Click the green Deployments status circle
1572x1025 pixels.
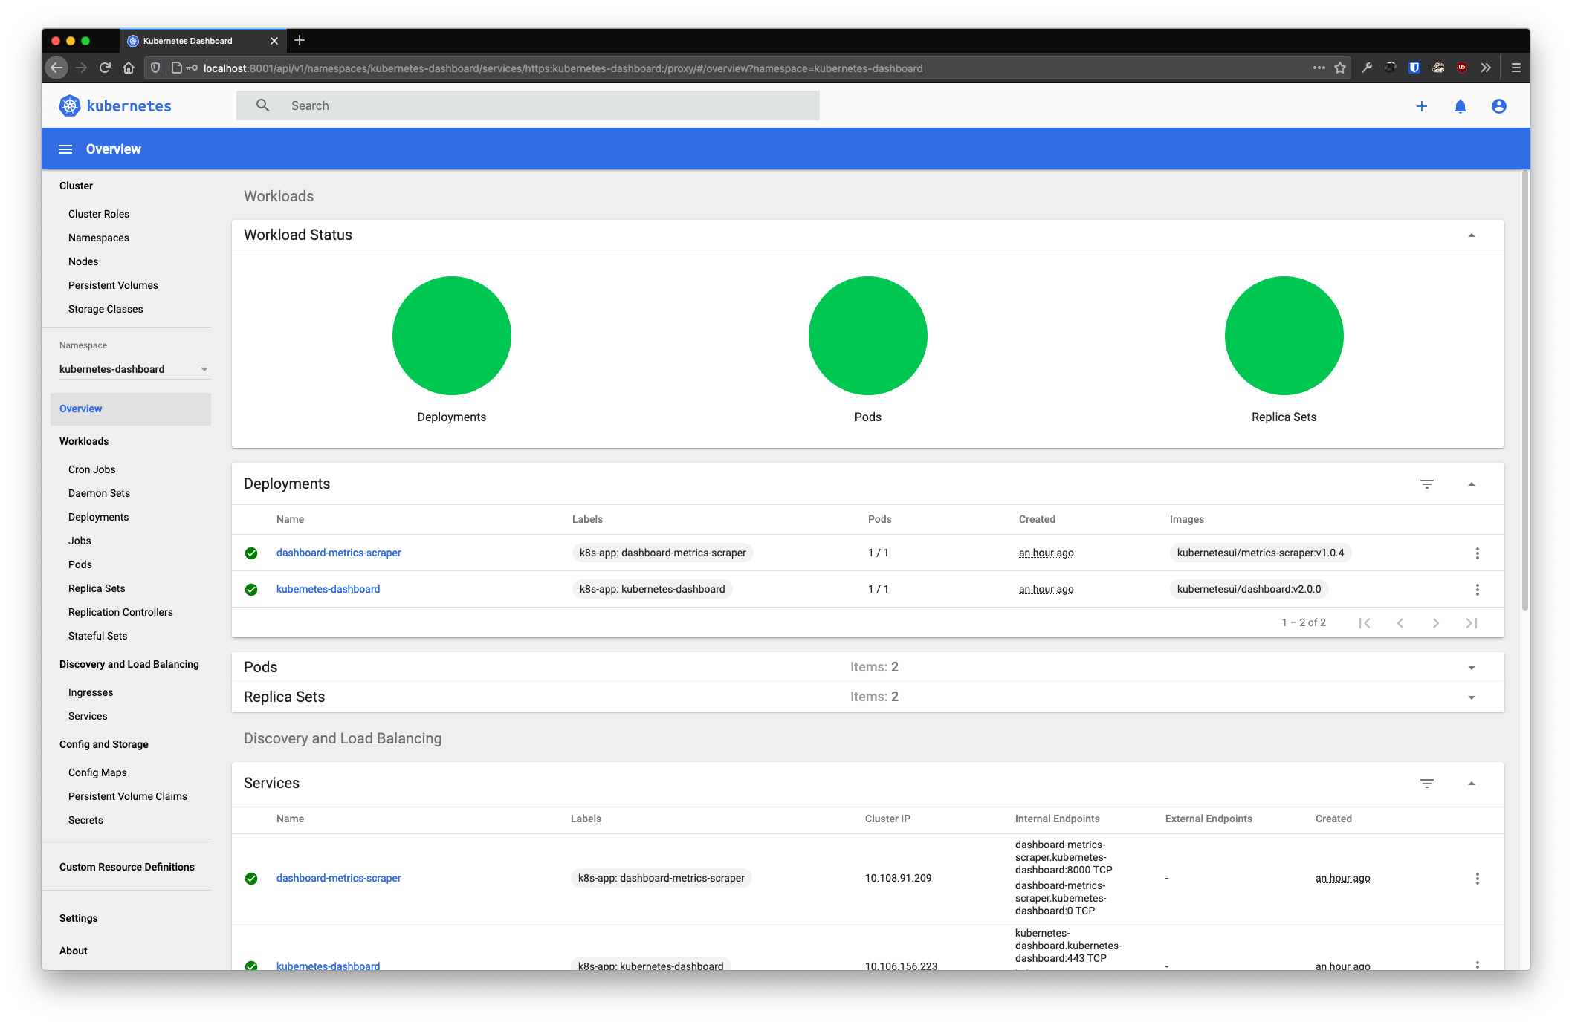tap(452, 336)
